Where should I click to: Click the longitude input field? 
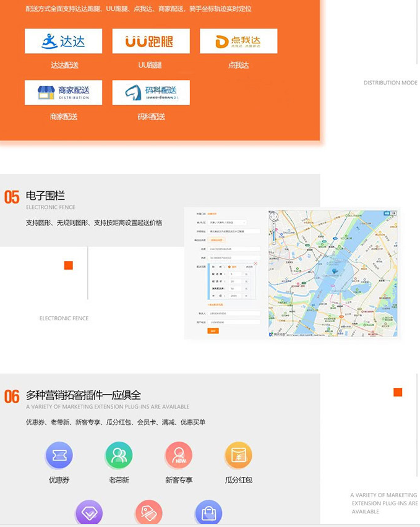pos(234,249)
